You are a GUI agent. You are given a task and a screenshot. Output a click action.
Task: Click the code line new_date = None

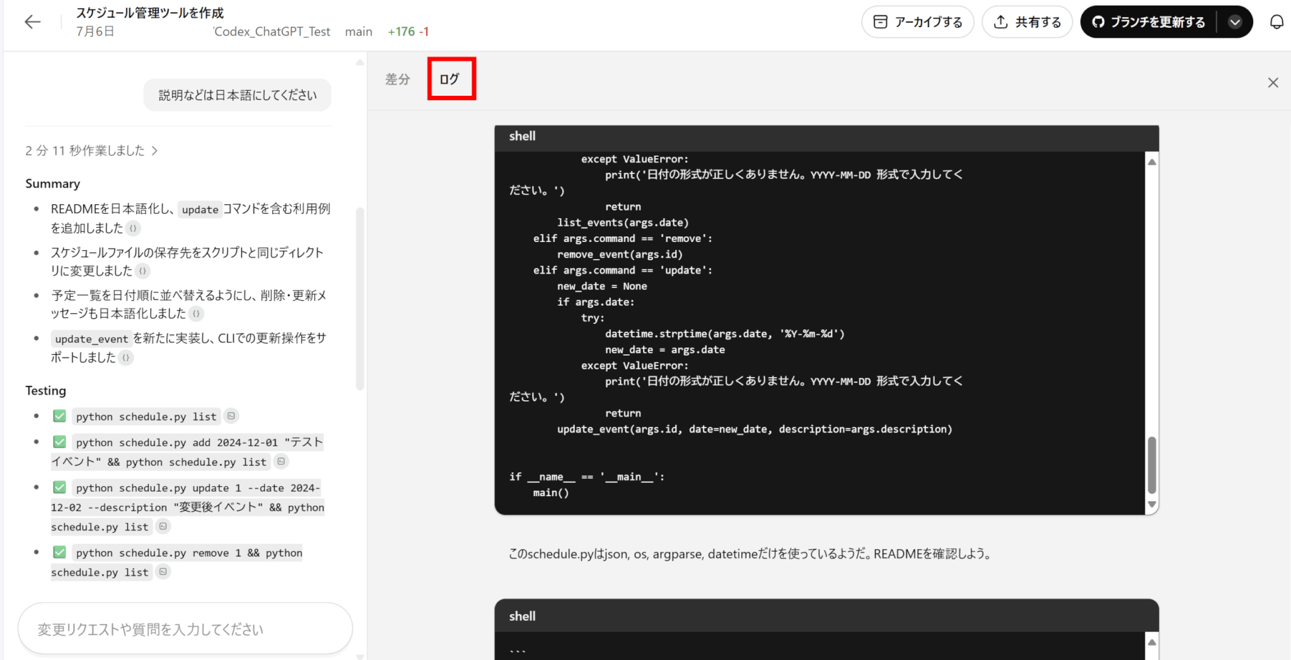point(602,286)
